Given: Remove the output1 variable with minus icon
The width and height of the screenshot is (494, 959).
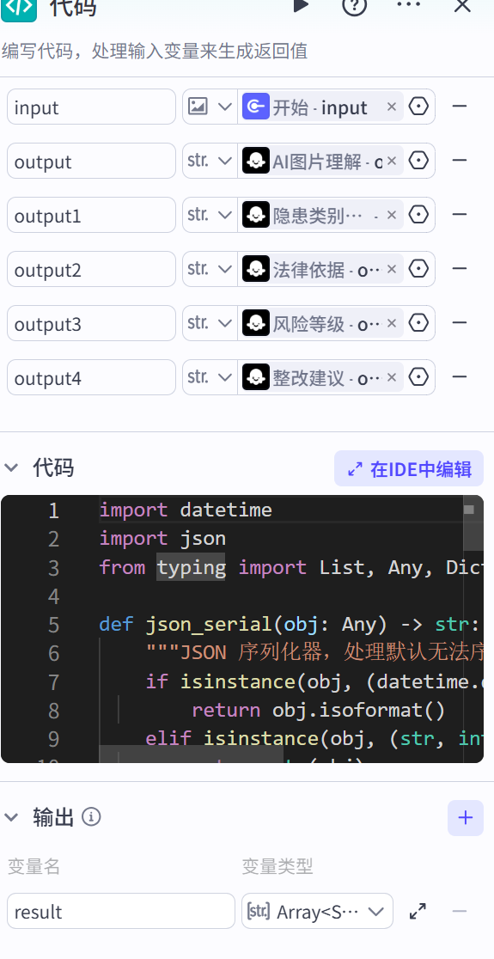Looking at the screenshot, I should pos(459,215).
